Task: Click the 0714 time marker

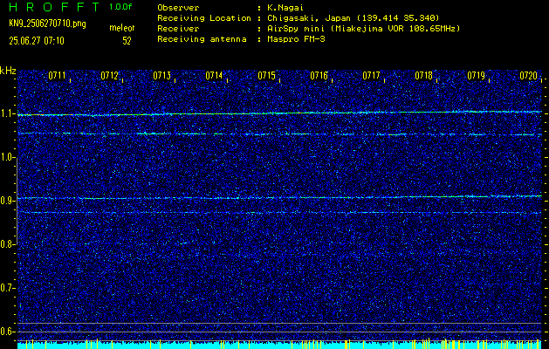Action: (x=214, y=76)
